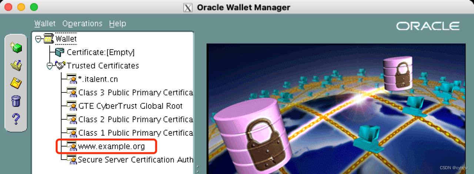
Task: Collapse the Trusted Certificates node
Action: point(50,66)
